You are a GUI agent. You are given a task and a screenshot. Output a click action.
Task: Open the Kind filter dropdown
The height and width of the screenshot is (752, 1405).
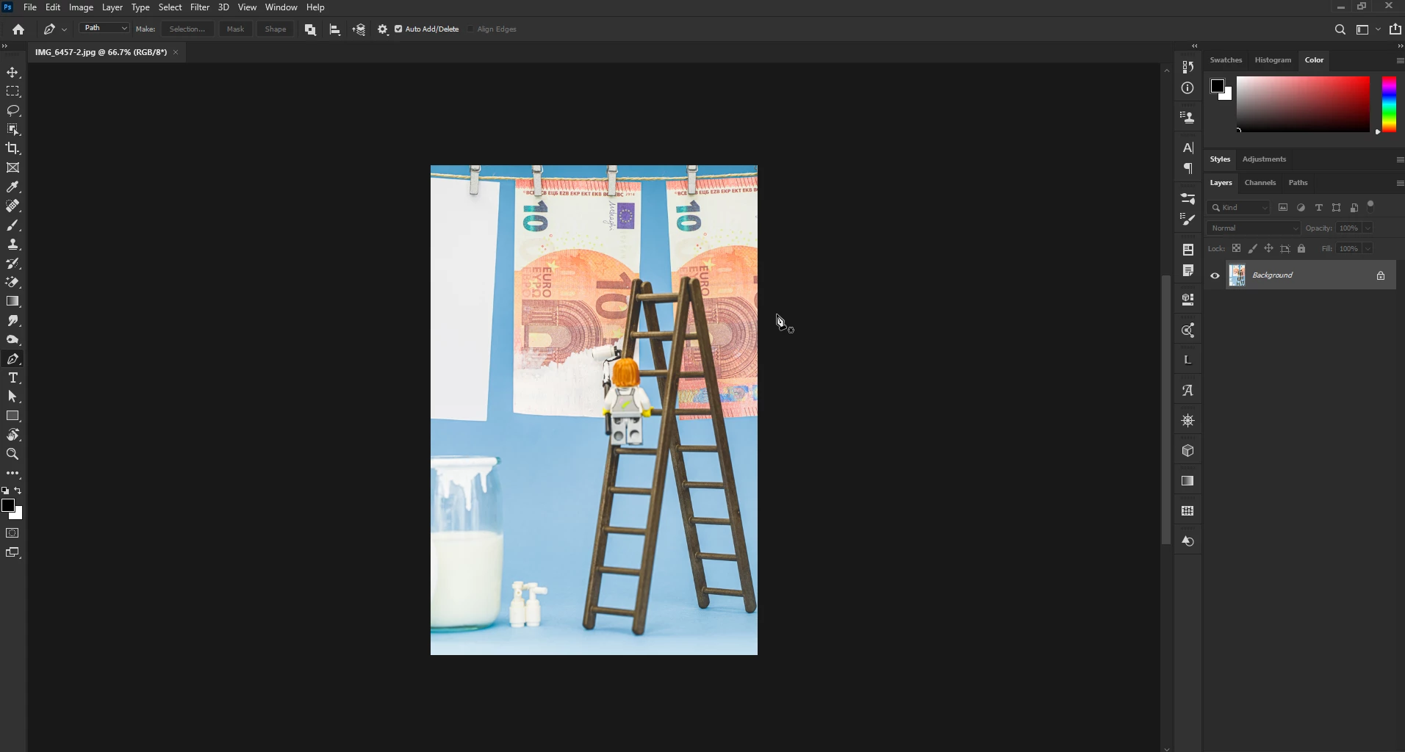(1240, 208)
